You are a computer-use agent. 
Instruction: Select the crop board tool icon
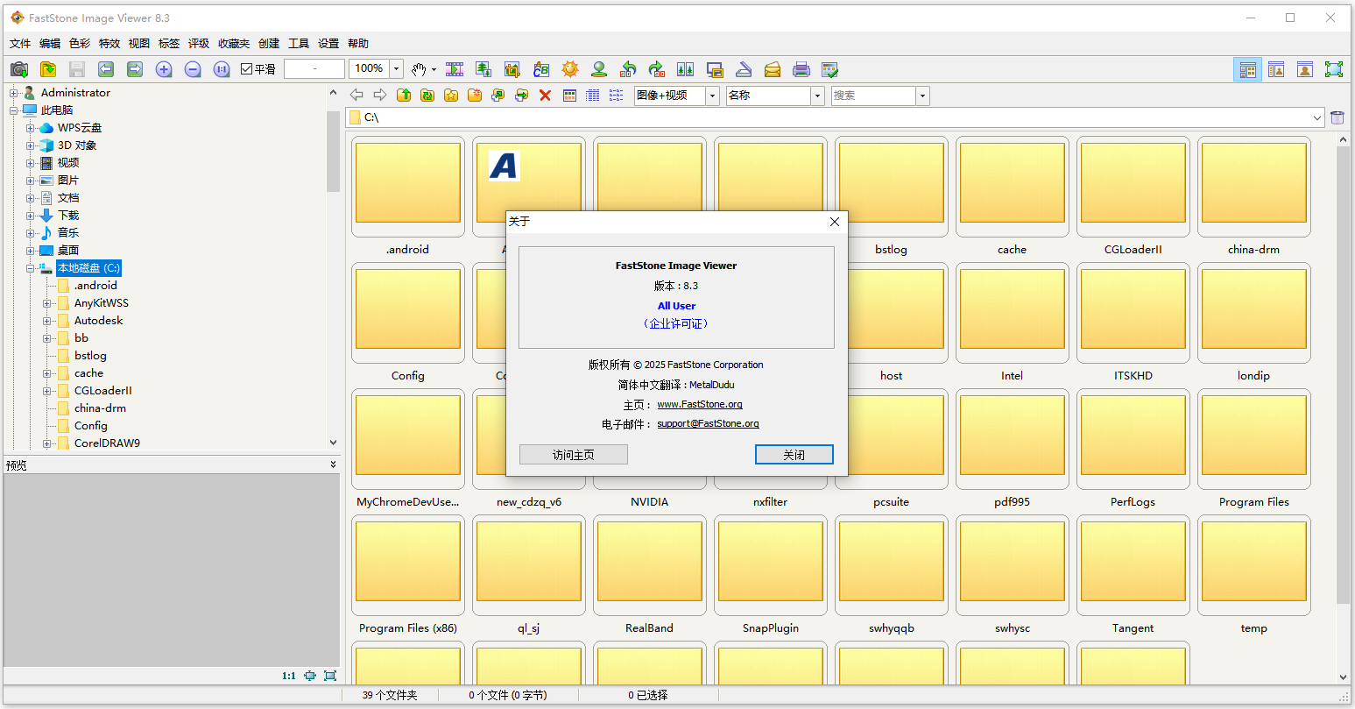pos(512,69)
